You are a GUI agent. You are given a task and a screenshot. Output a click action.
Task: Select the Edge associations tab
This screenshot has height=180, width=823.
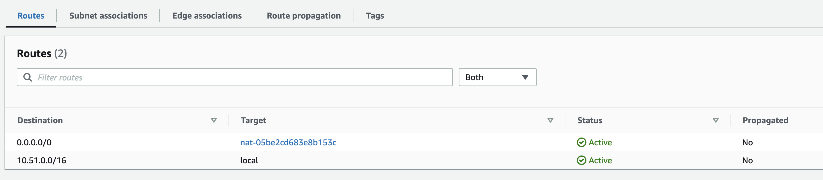tap(207, 15)
